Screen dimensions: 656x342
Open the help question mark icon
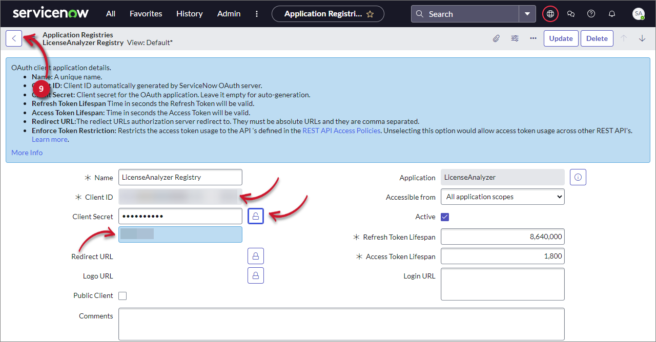591,13
